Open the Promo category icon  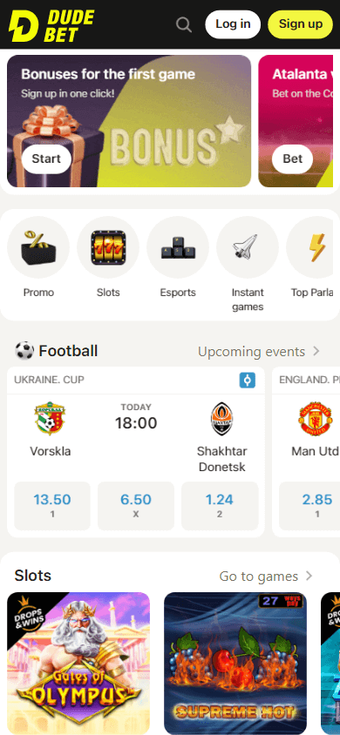tap(38, 247)
